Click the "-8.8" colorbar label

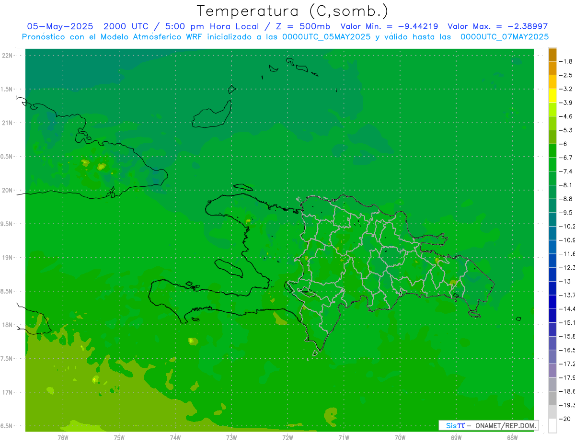566,199
